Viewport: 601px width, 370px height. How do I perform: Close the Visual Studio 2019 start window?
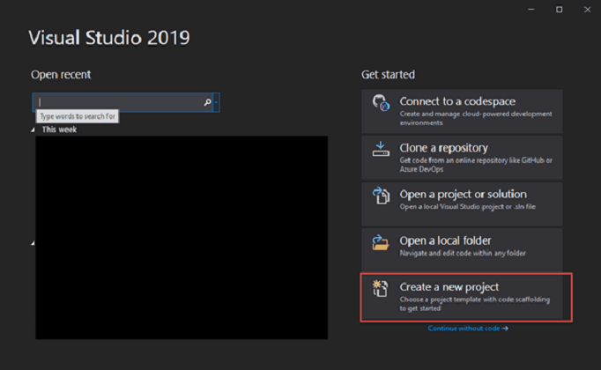pos(586,9)
